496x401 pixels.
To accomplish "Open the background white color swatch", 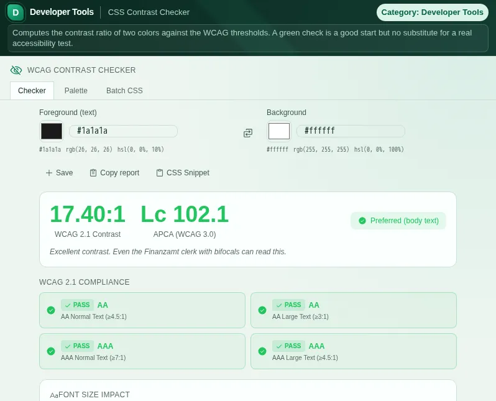I will tap(279, 131).
